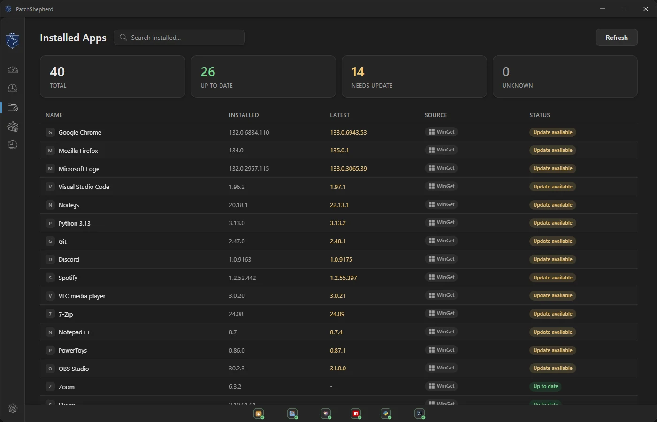Image resolution: width=657 pixels, height=422 pixels.
Task: Click latest version 22.13.1 for Node.js
Action: point(339,205)
